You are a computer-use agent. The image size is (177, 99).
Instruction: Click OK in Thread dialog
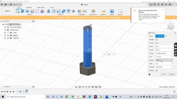click(163, 75)
